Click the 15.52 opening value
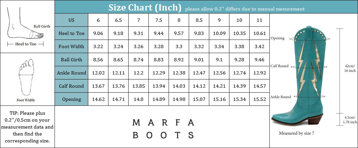The height and width of the screenshot is (148, 358). (259, 99)
